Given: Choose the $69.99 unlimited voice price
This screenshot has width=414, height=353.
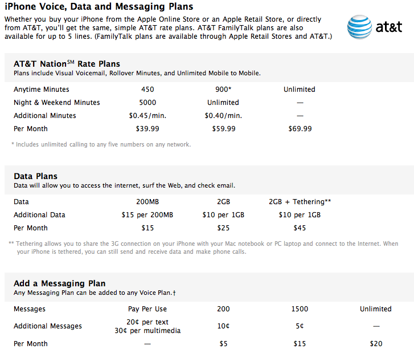Looking at the screenshot, I should [300, 129].
